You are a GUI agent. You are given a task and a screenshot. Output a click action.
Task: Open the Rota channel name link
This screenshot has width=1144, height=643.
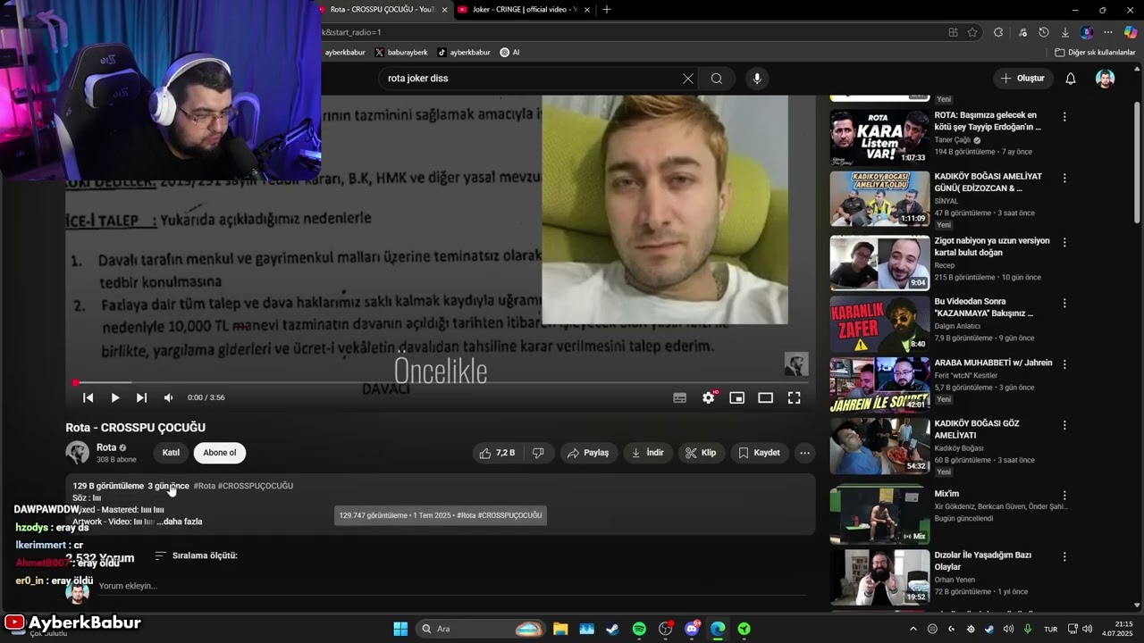point(106,447)
